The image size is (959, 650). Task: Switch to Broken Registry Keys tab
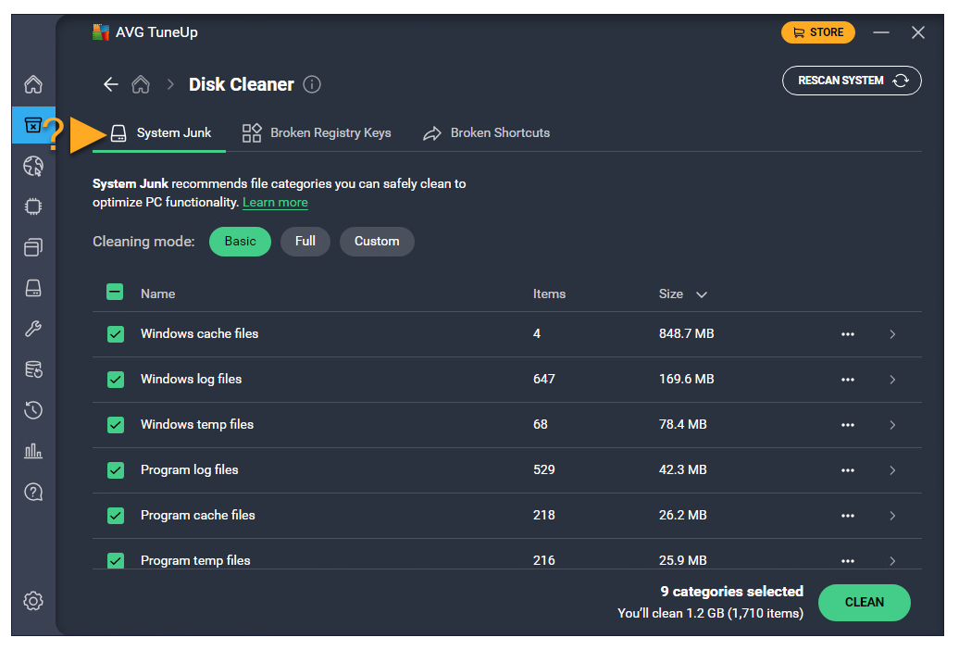click(x=317, y=133)
